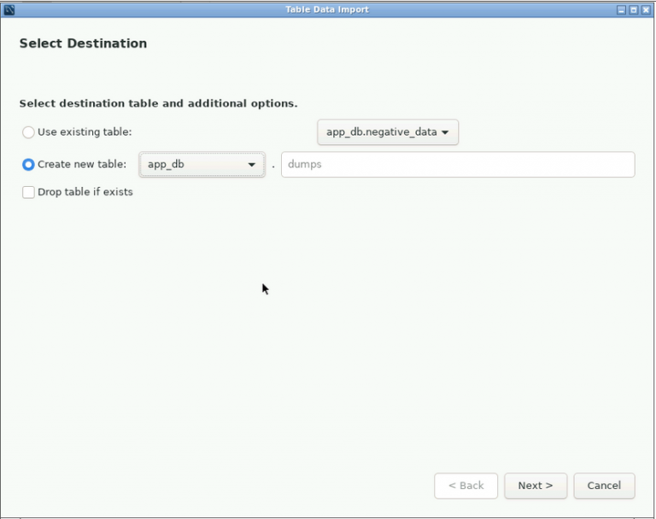Click the arrow on app_db.negative_data dropdown

click(445, 132)
